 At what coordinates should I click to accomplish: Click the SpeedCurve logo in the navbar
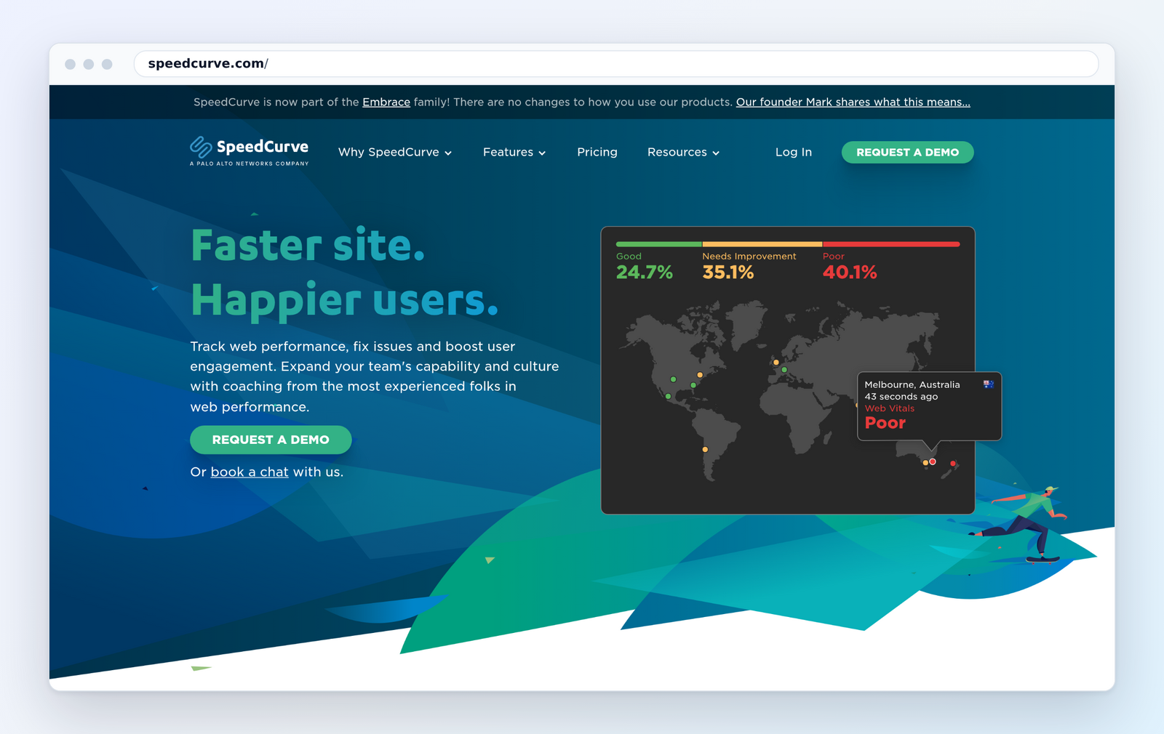[x=249, y=151]
